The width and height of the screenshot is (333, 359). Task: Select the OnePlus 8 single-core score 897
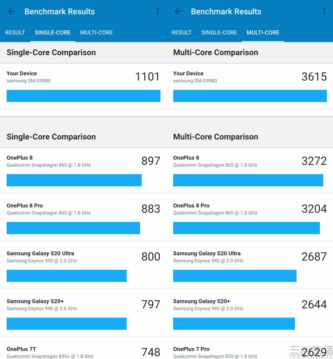coord(151,161)
